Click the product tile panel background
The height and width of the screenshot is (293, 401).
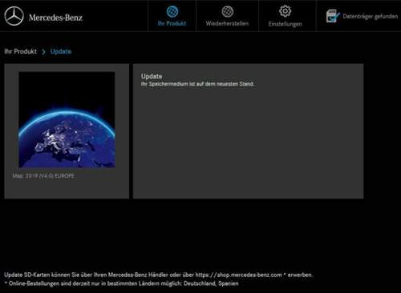67,187
